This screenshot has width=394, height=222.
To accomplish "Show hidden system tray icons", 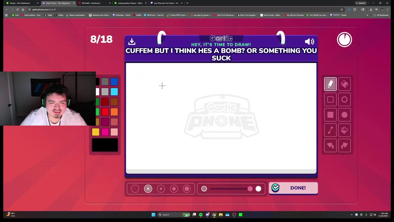I will pos(352,215).
